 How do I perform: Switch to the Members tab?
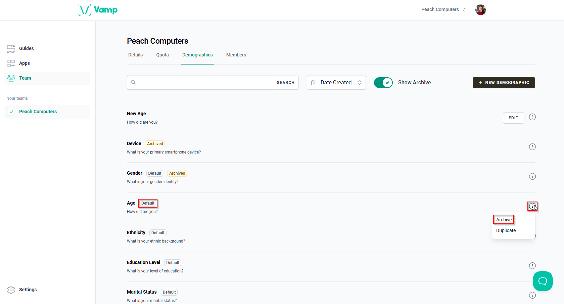[x=236, y=55]
